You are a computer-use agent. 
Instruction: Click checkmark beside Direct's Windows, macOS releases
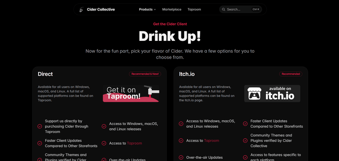(104, 126)
